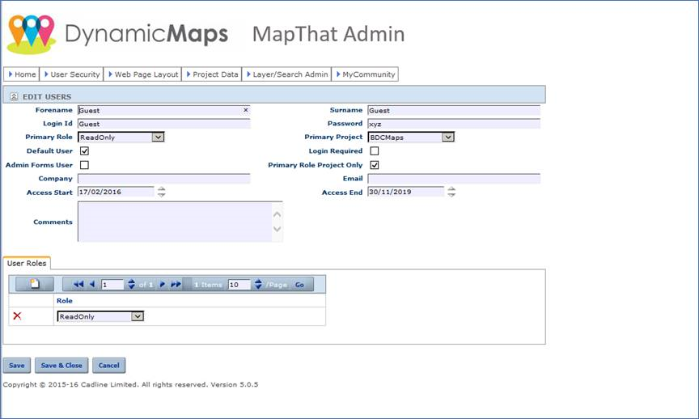Go to last page of roles
The width and height of the screenshot is (699, 419).
pyautogui.click(x=176, y=284)
